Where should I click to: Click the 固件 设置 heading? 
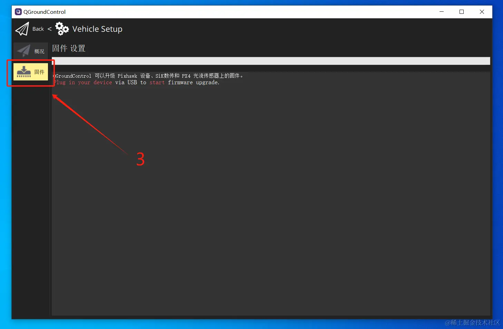click(x=69, y=48)
